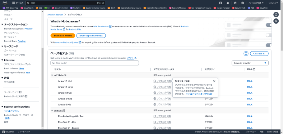Open Secrets Manager bookmark
Screen dimensions: 283x134
pyautogui.click(x=222, y=8)
